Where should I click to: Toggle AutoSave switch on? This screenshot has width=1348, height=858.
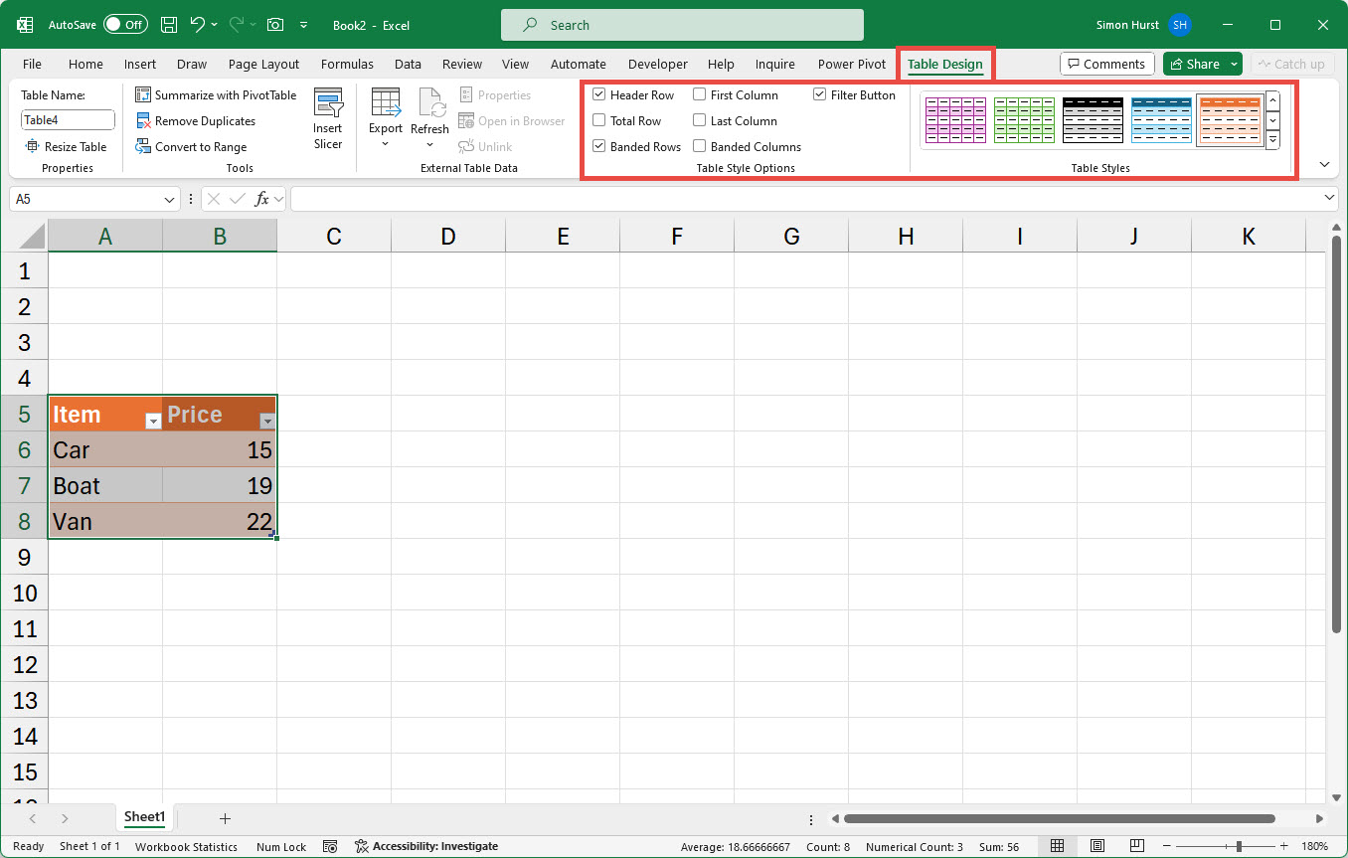125,25
